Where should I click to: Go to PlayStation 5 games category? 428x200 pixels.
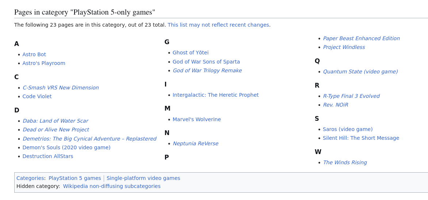coord(75,178)
